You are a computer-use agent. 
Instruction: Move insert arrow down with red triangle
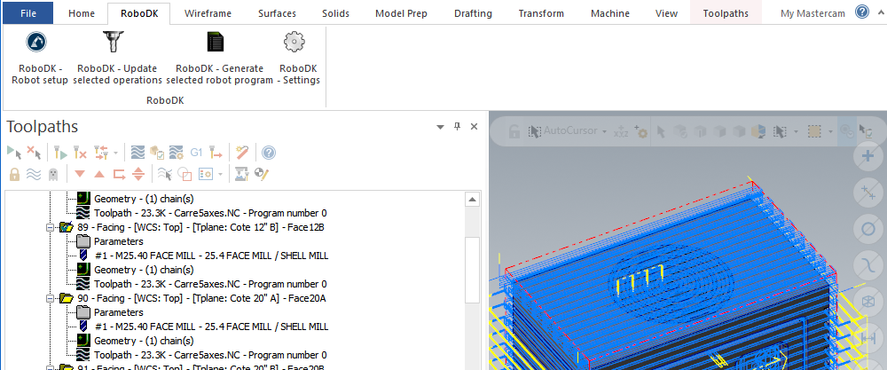click(80, 174)
